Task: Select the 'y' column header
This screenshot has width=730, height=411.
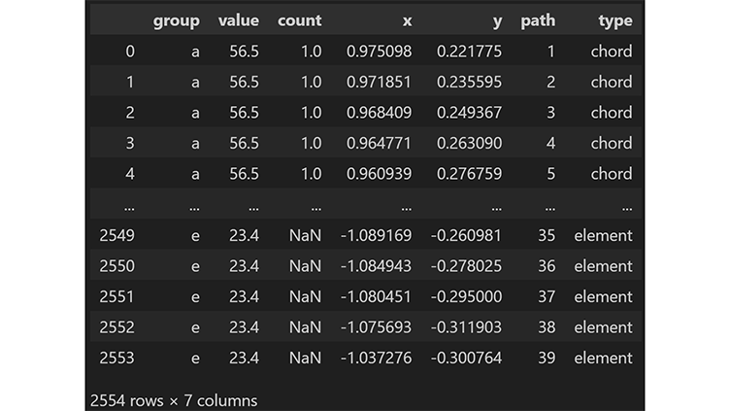Action: point(496,20)
